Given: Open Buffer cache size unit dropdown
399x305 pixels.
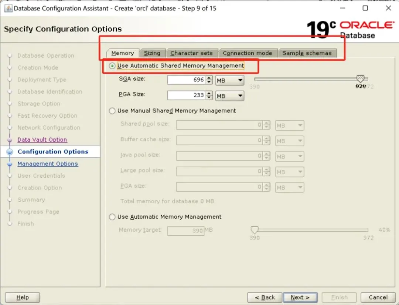Looking at the screenshot, I should tap(290, 141).
